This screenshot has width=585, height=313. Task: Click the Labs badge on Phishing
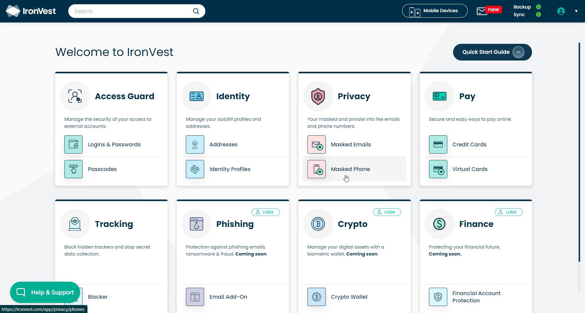(x=266, y=212)
